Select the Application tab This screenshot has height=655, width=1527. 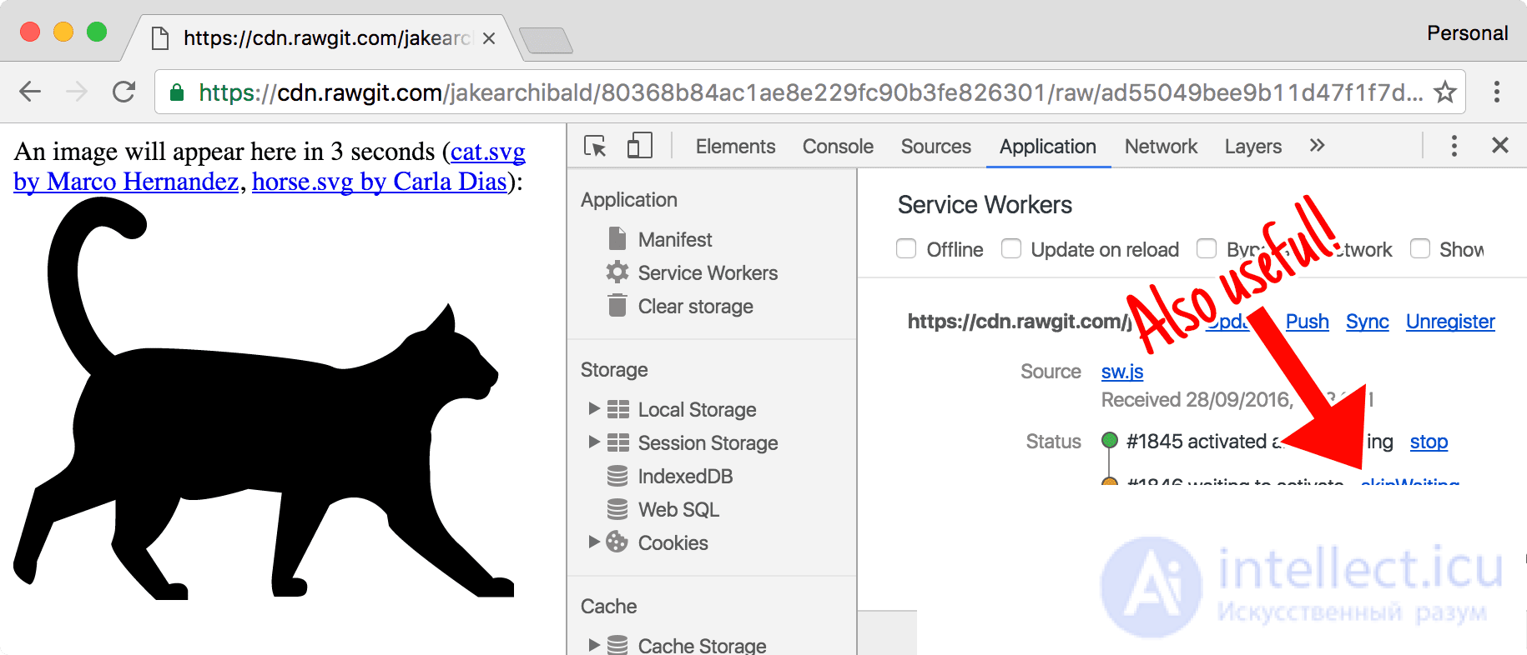click(1048, 147)
